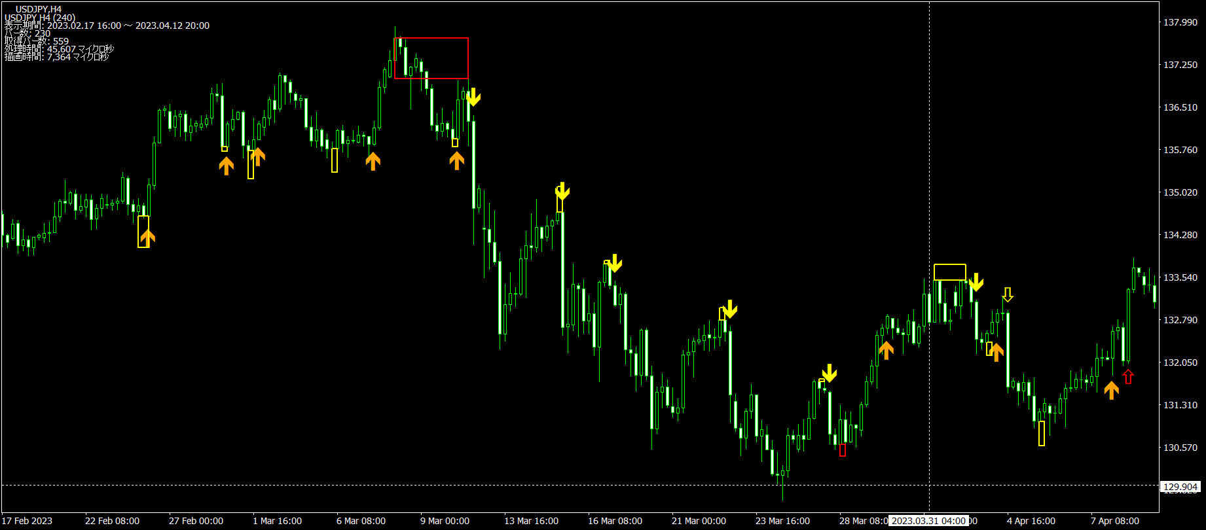Select the small red rectangle below candles
The image size is (1206, 530).
[x=843, y=450]
